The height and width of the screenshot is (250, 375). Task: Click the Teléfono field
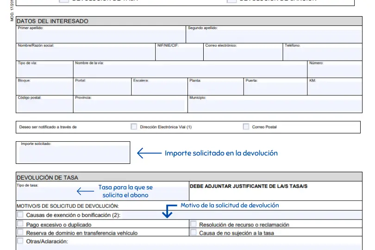pos(322,54)
